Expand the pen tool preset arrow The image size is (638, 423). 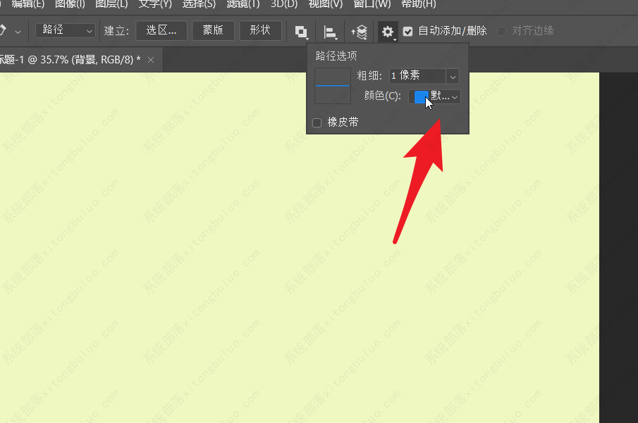tap(18, 32)
